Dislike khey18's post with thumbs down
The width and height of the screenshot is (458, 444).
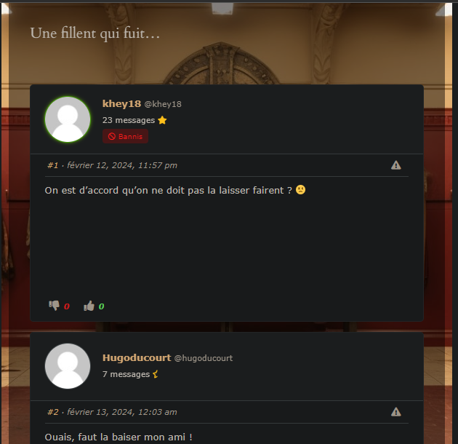[54, 306]
